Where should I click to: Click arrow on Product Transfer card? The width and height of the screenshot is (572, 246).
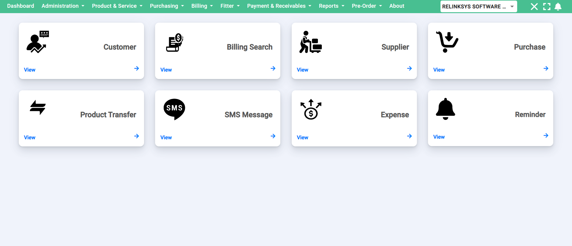(137, 136)
